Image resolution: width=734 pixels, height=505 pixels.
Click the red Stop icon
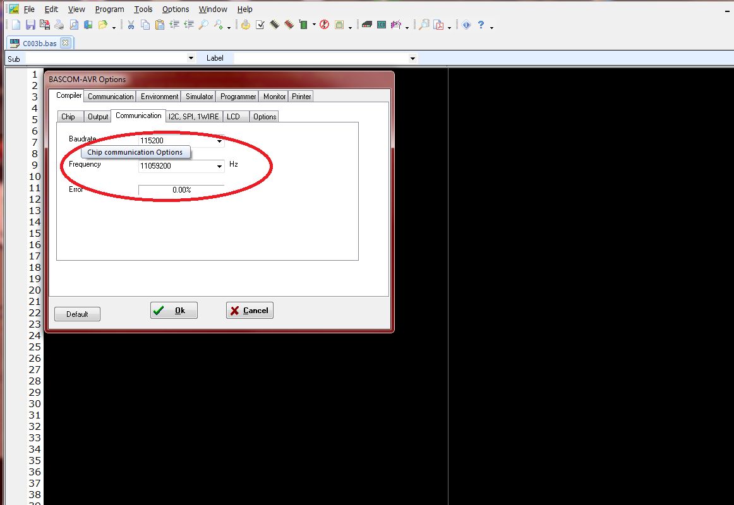[x=325, y=25]
